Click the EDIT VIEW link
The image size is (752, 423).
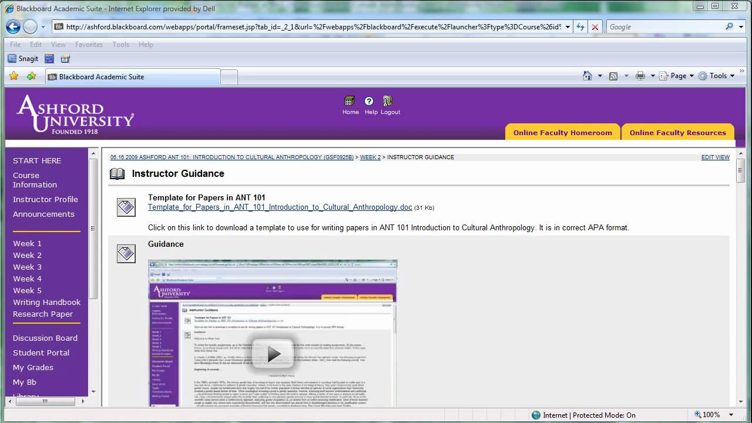click(x=716, y=157)
